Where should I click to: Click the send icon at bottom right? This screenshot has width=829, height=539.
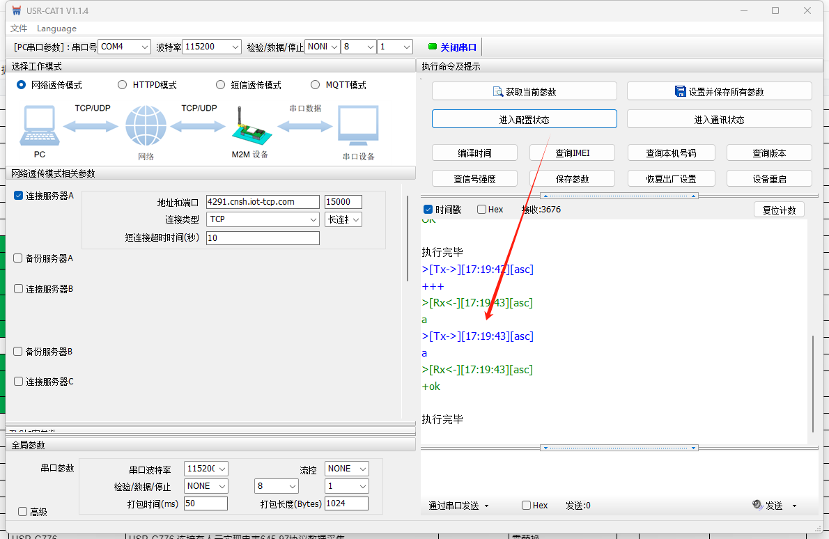coord(758,505)
